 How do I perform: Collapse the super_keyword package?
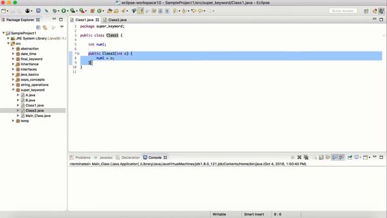point(13,90)
